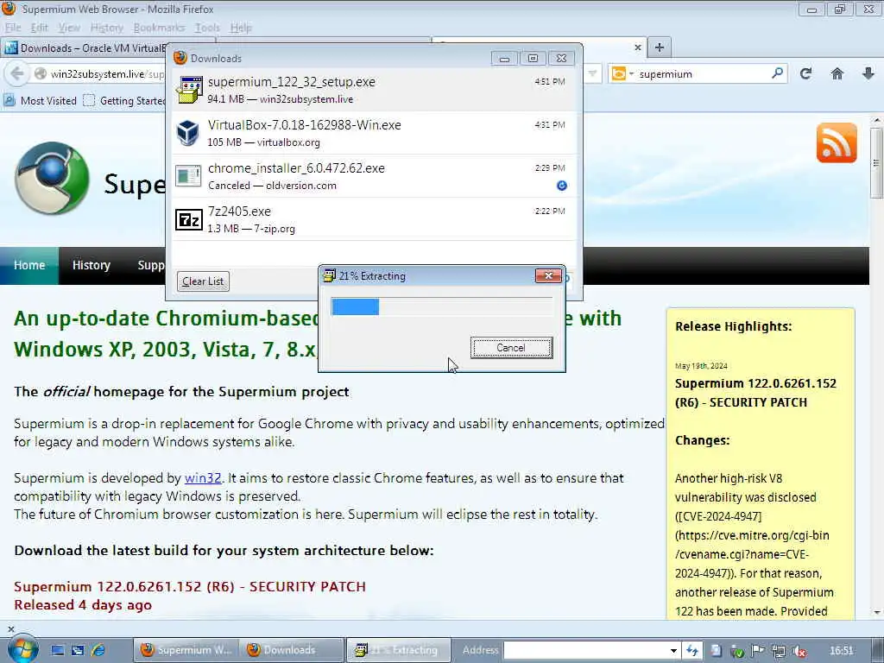
Task: Select VirtualBox-7.0.18-162988-Win.exe download entry
Action: (x=375, y=133)
